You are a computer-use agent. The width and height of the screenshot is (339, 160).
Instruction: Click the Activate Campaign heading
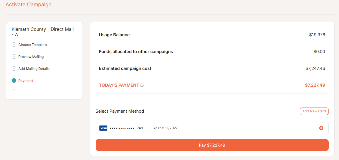(29, 5)
